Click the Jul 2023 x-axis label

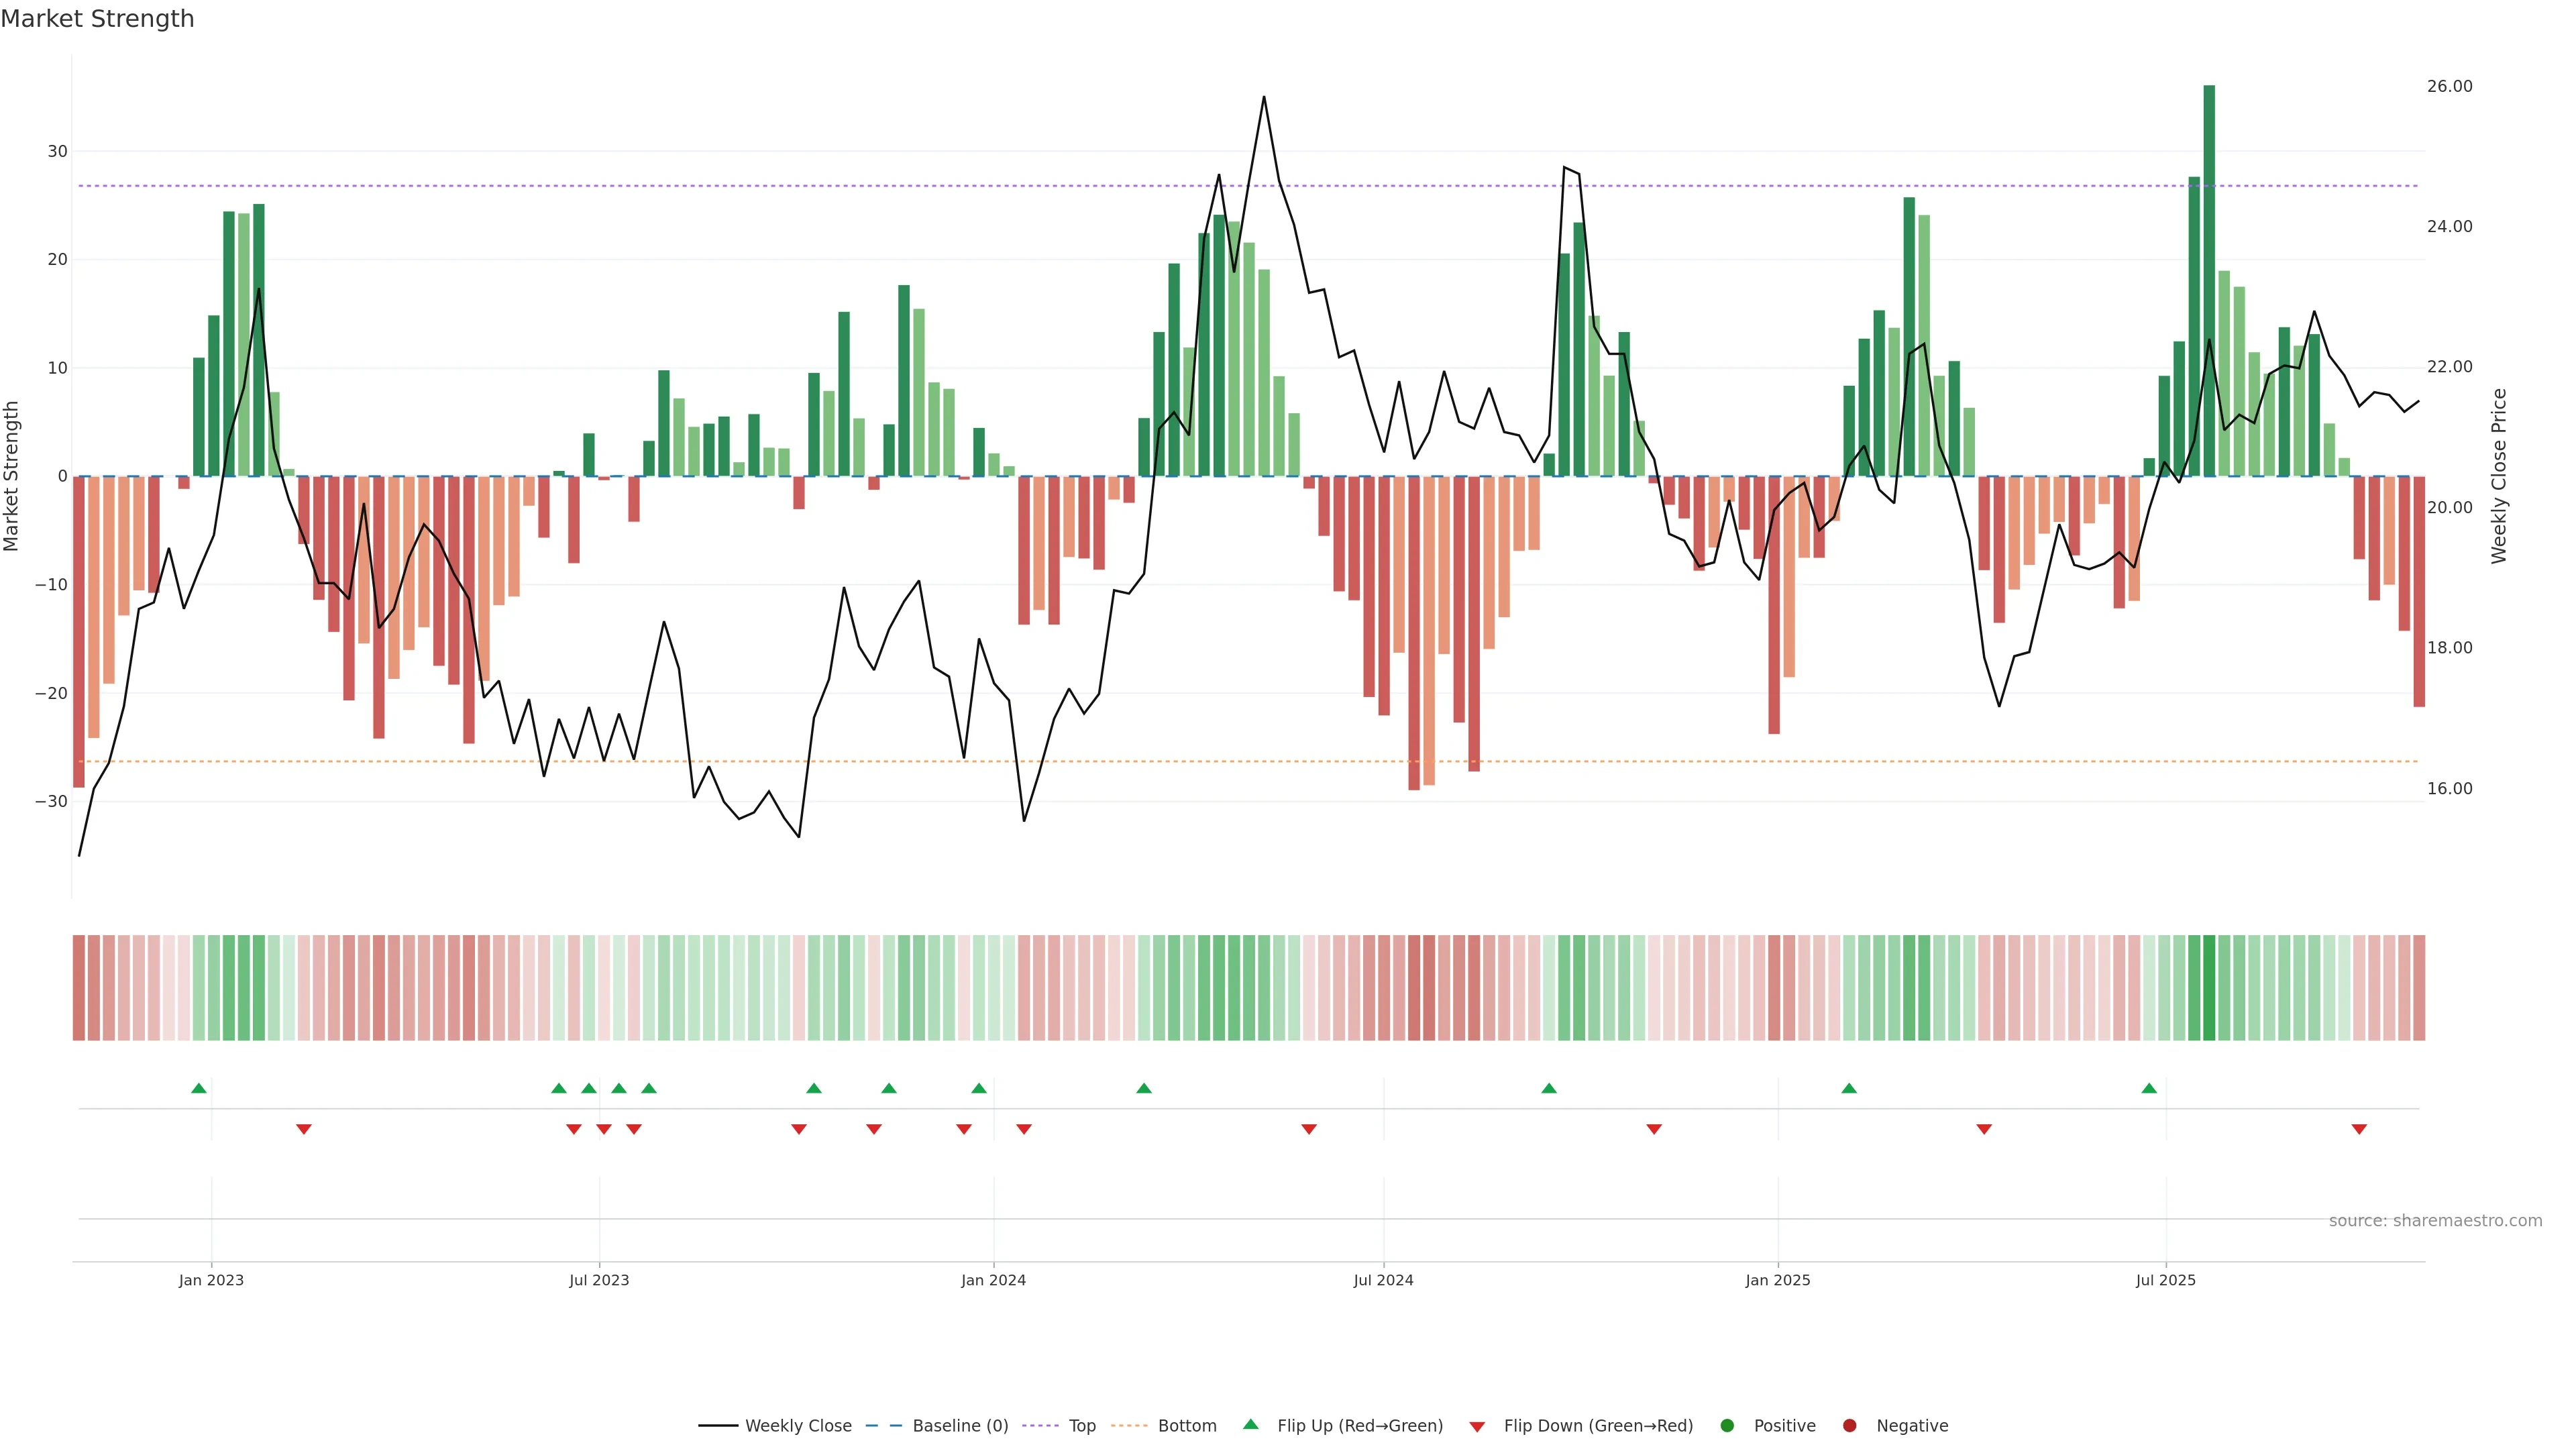click(x=599, y=1280)
